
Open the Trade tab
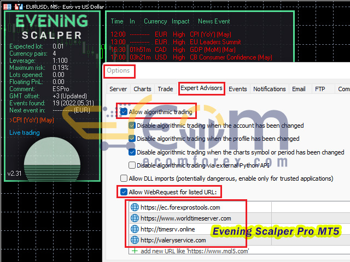165,89
